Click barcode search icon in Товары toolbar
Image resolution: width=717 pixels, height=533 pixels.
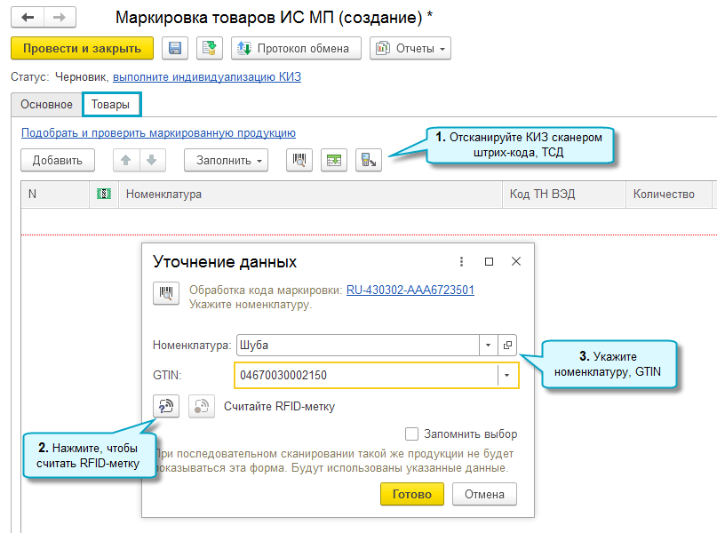point(299,160)
